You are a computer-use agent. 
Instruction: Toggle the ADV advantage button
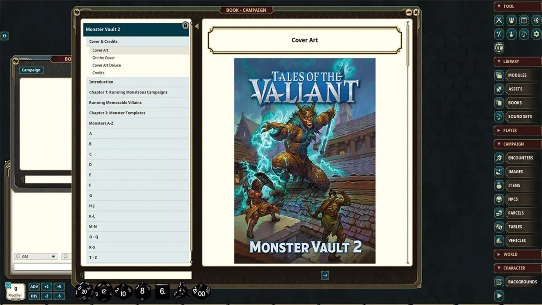click(34, 287)
